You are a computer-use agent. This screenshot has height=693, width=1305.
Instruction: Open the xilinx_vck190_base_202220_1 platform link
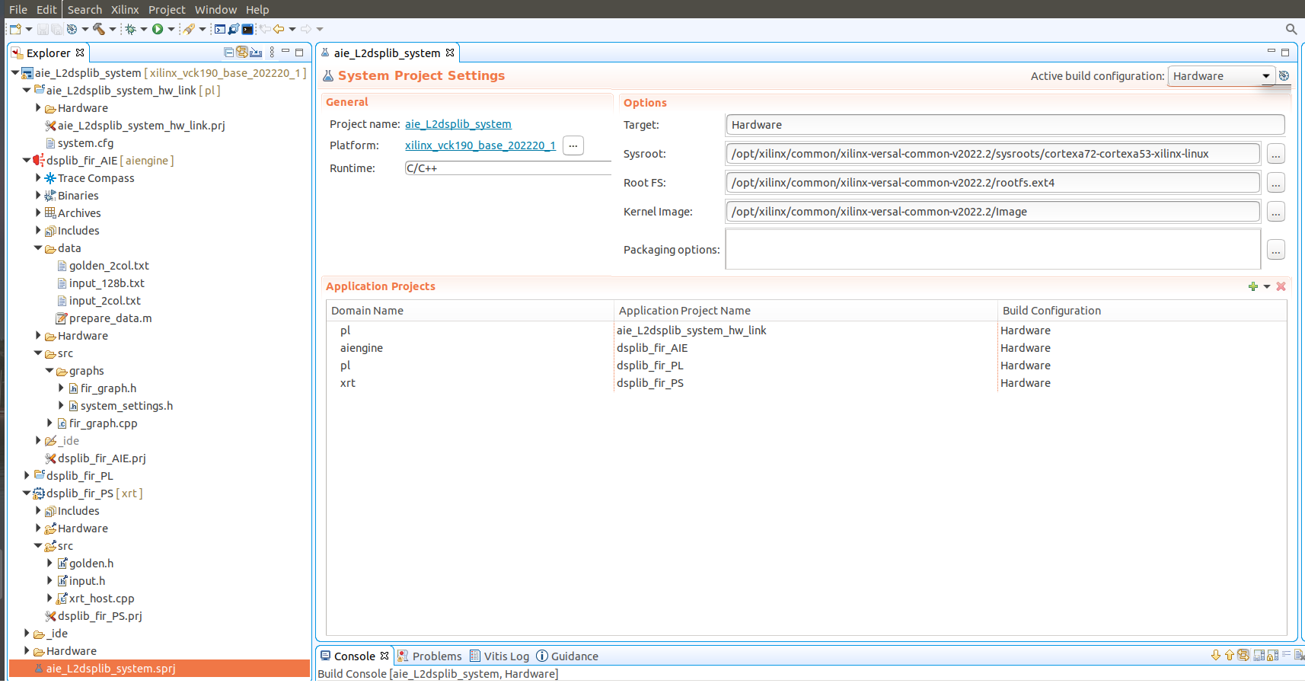pyautogui.click(x=480, y=145)
